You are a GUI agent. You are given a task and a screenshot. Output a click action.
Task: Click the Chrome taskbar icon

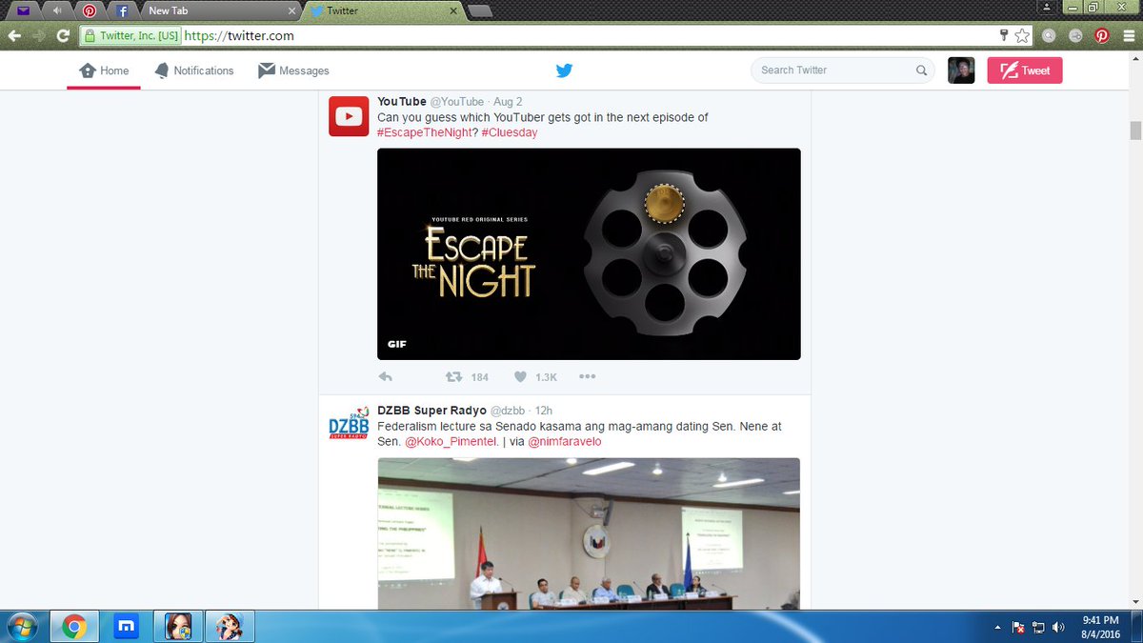point(74,627)
